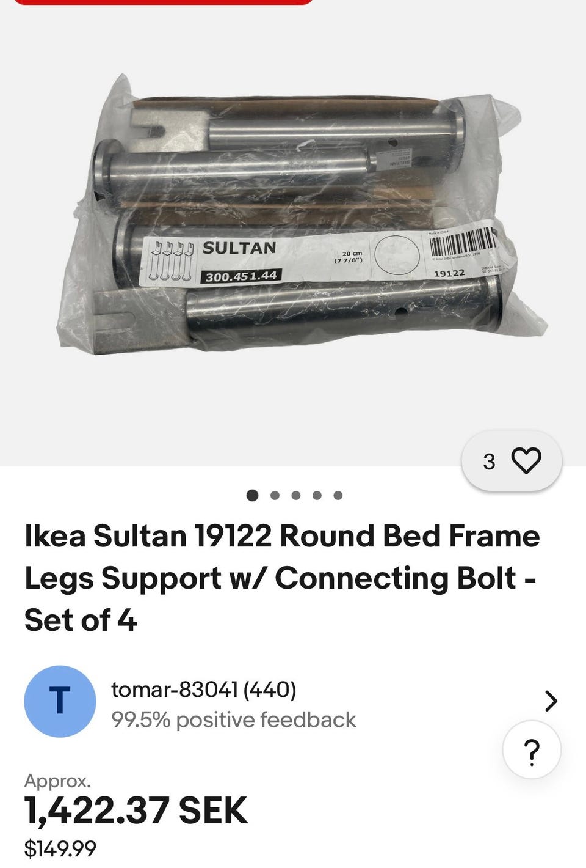Tap the (440) seller feedback score

click(270, 689)
